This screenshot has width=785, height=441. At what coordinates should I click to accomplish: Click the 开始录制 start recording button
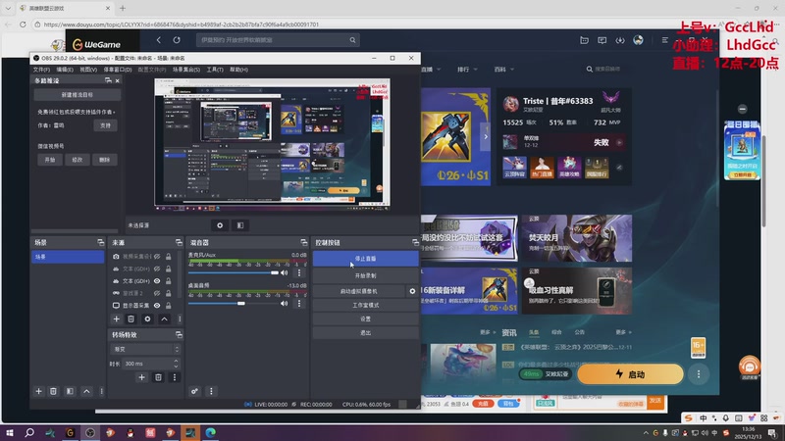365,275
